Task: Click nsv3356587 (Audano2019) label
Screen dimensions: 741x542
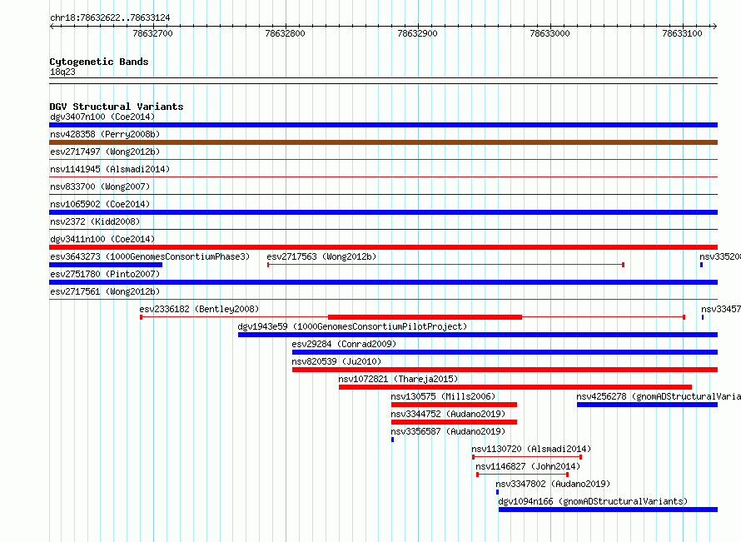Action: [x=448, y=431]
